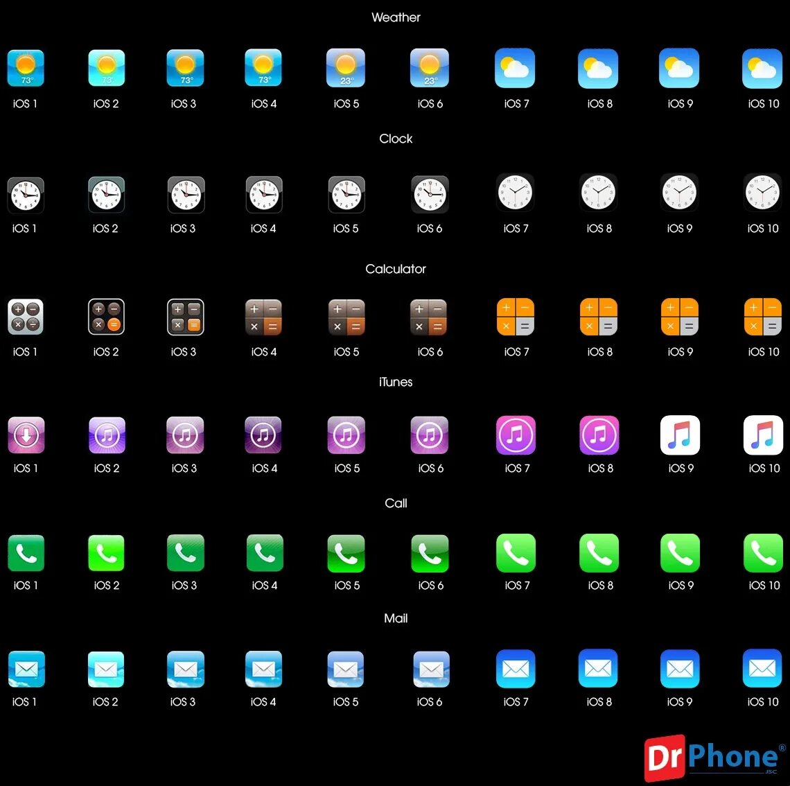Image resolution: width=790 pixels, height=786 pixels.
Task: Click the Mail section heading
Action: click(x=396, y=618)
